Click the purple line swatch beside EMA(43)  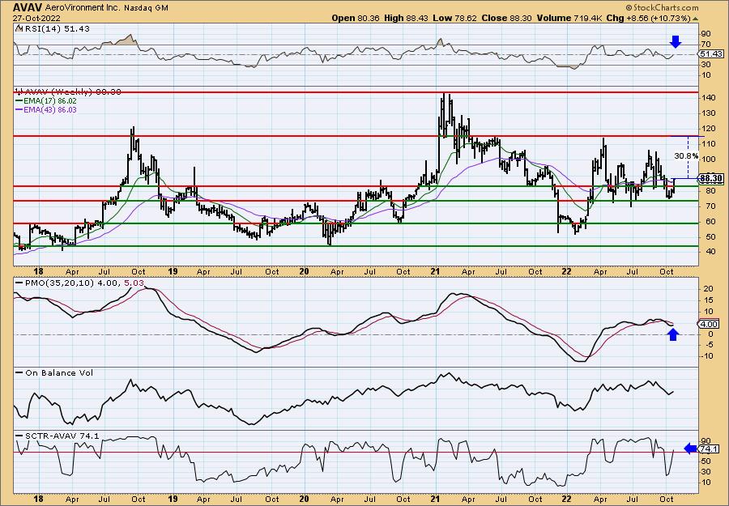coord(19,110)
